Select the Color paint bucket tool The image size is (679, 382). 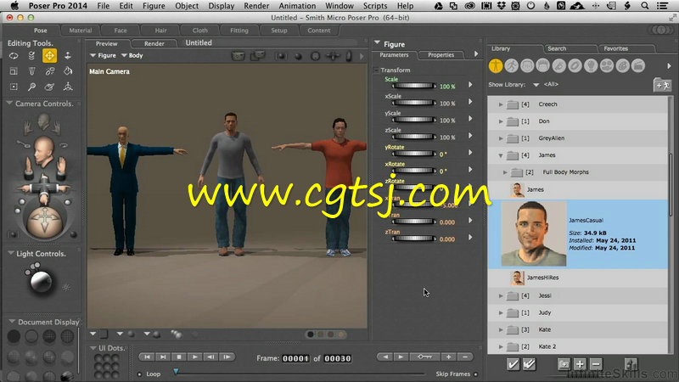[68, 71]
